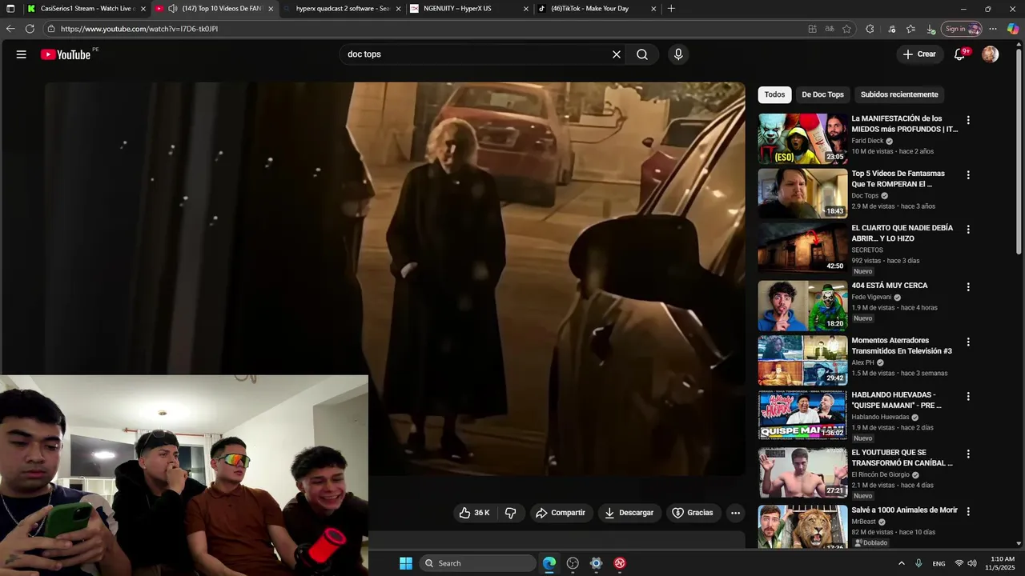Open OBS Studio from the taskbar
This screenshot has height=576, width=1025.
tap(573, 563)
